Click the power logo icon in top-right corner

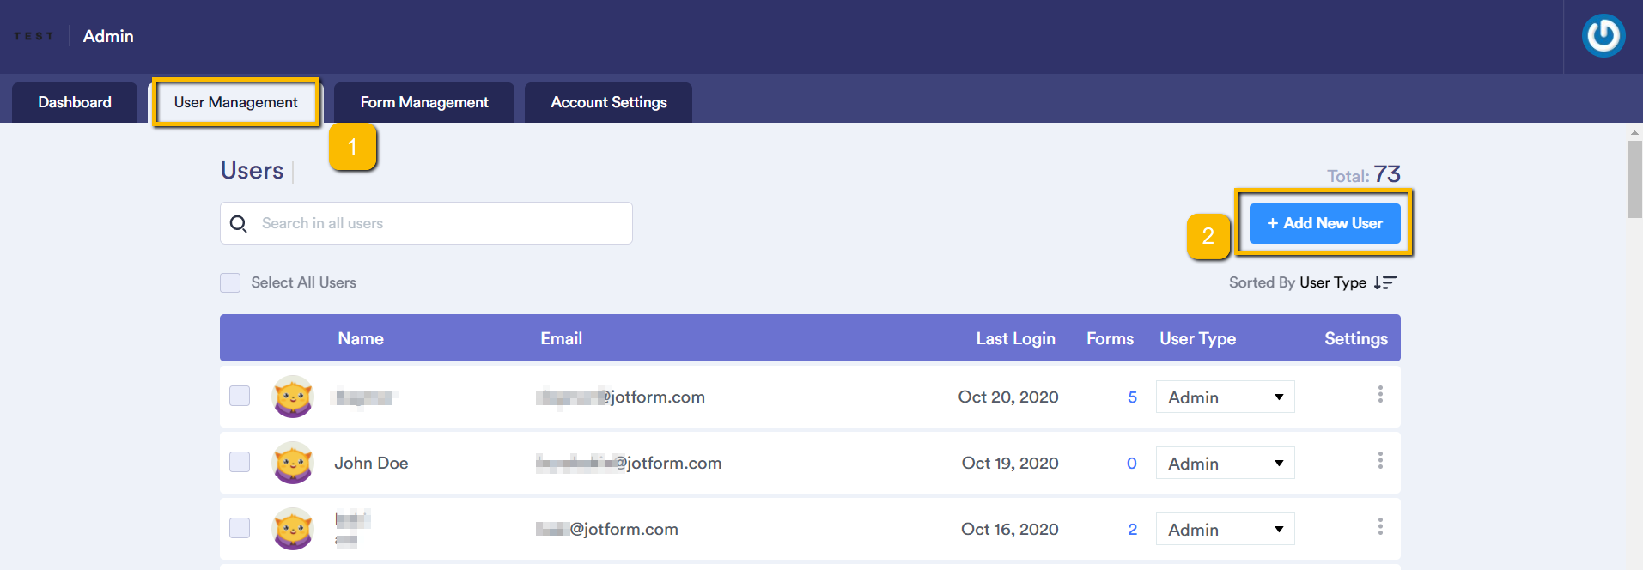1603,36
